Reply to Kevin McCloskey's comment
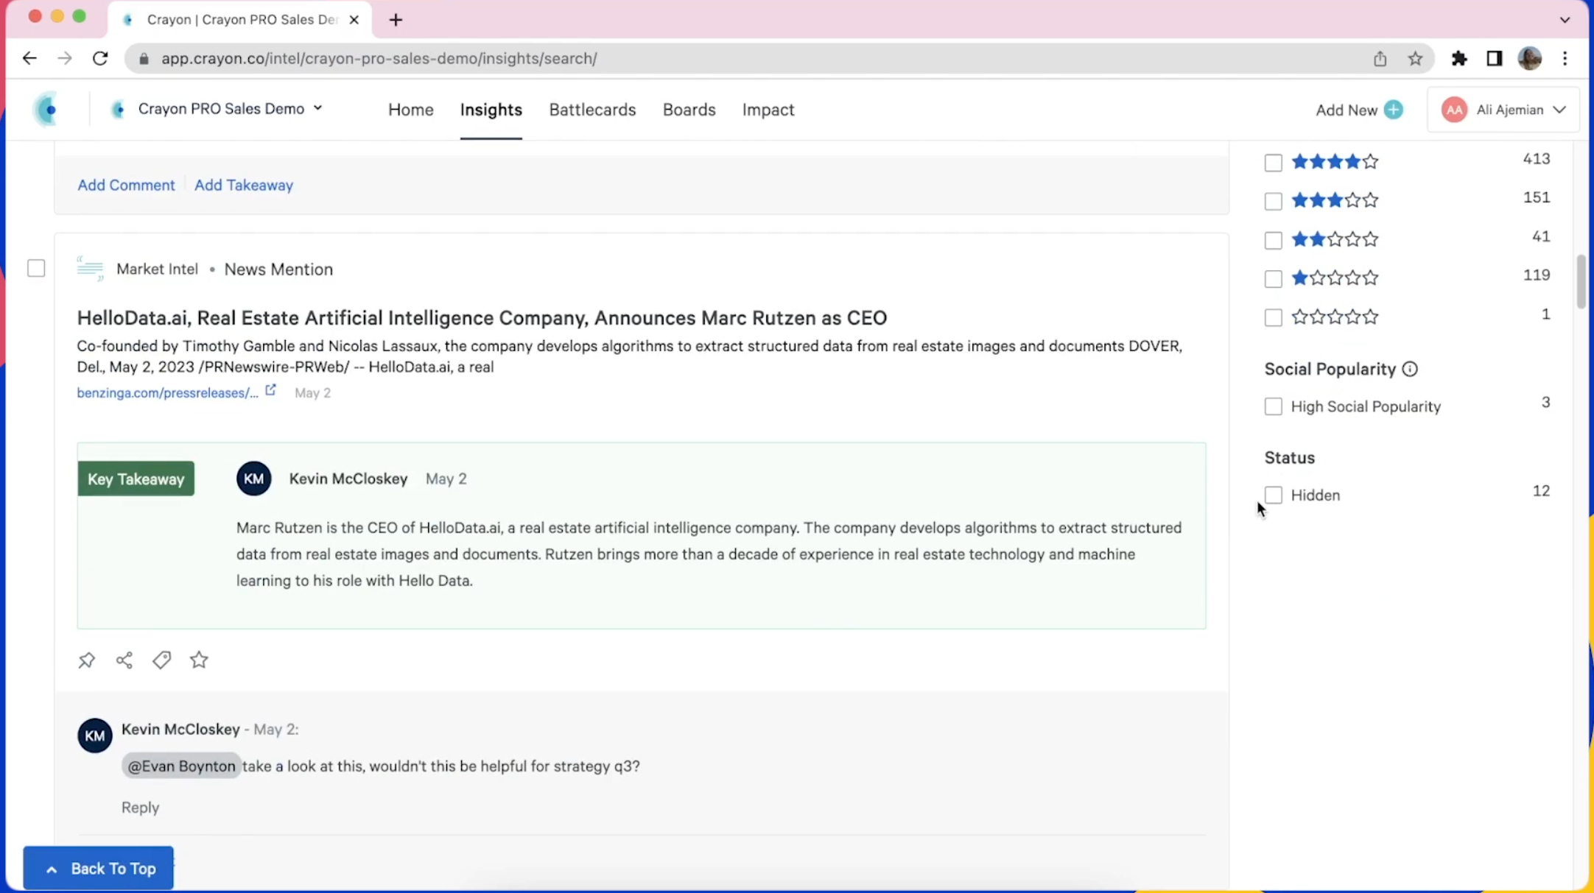This screenshot has height=893, width=1594. (x=140, y=808)
